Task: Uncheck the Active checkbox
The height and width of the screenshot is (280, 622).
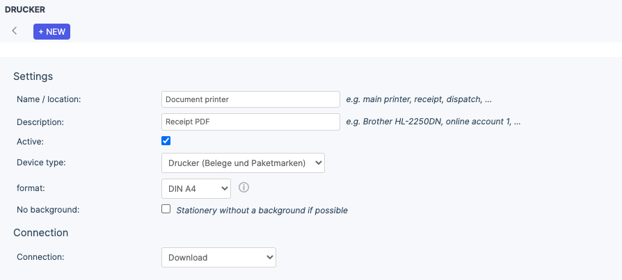Action: [x=166, y=140]
